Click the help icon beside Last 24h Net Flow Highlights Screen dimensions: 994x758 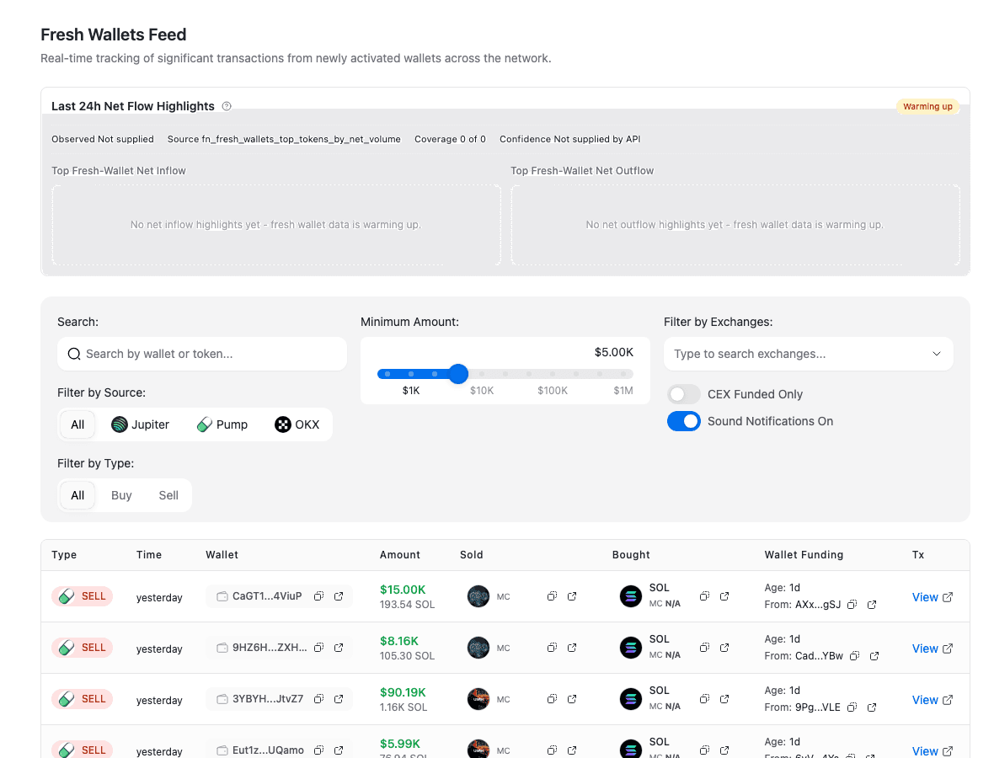click(x=227, y=106)
